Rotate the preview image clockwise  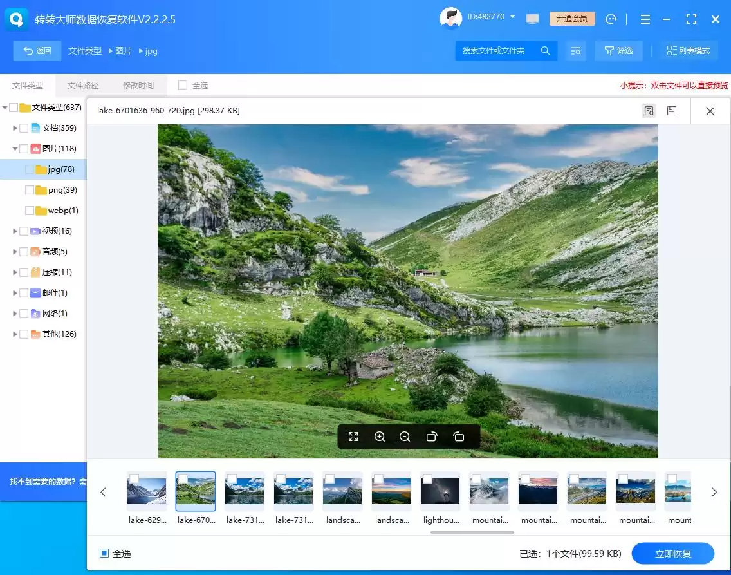(x=432, y=437)
